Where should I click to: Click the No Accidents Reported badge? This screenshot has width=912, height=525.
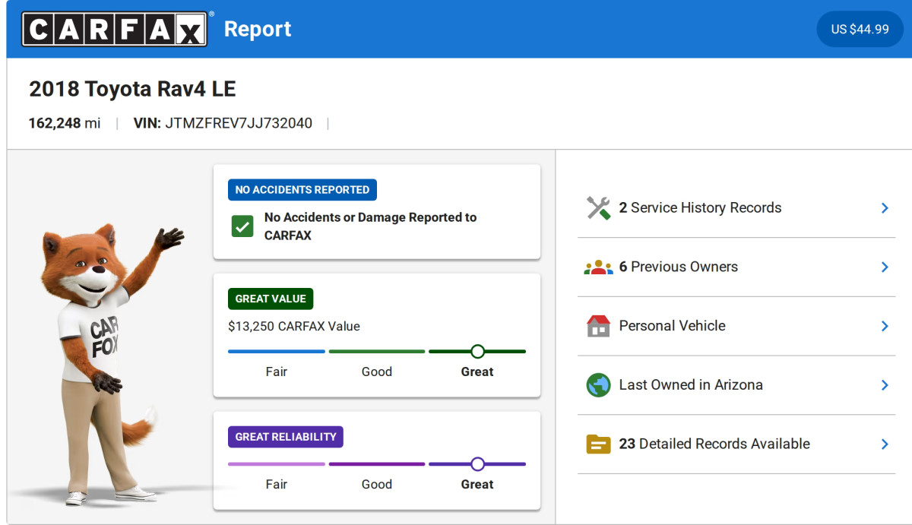pyautogui.click(x=302, y=190)
